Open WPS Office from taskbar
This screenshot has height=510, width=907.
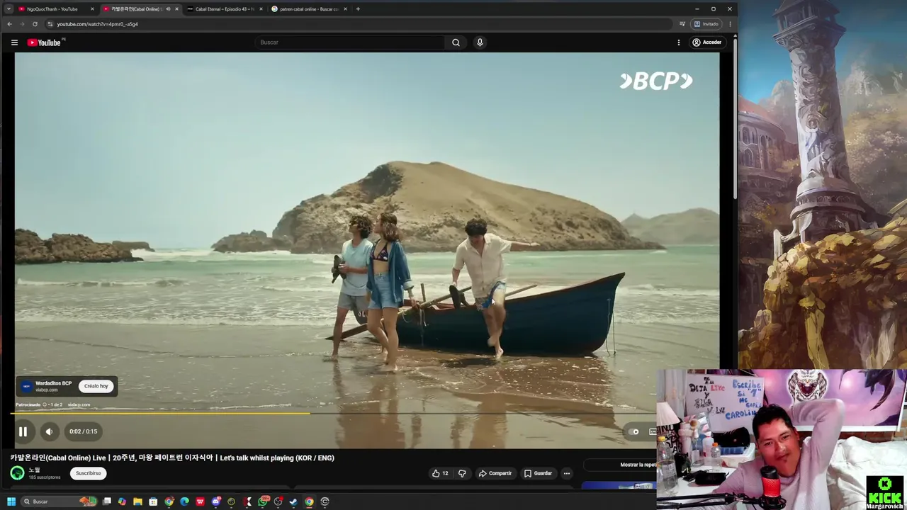200,501
